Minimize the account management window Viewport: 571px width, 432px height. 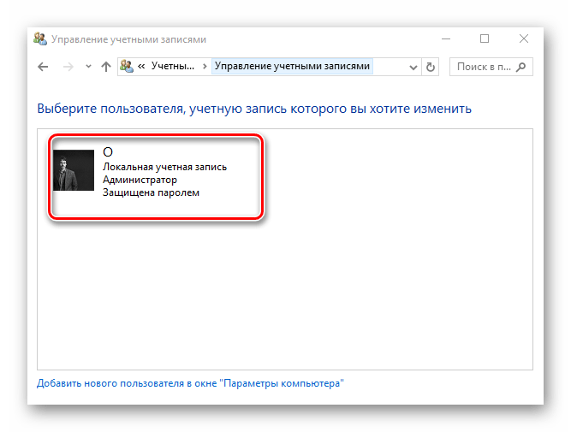[x=445, y=39]
